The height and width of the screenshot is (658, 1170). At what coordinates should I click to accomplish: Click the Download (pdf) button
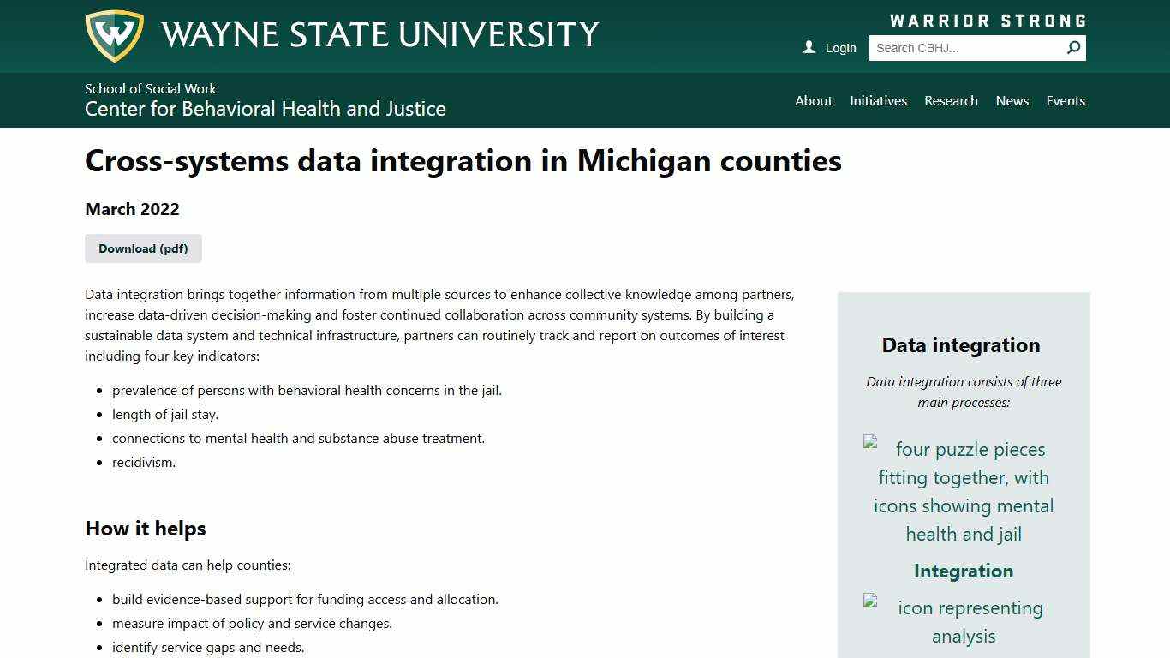[x=143, y=248]
